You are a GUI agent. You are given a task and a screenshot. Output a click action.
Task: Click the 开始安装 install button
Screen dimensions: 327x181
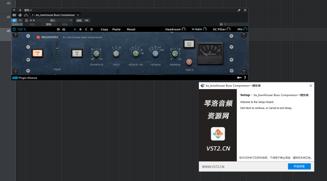tap(299, 166)
